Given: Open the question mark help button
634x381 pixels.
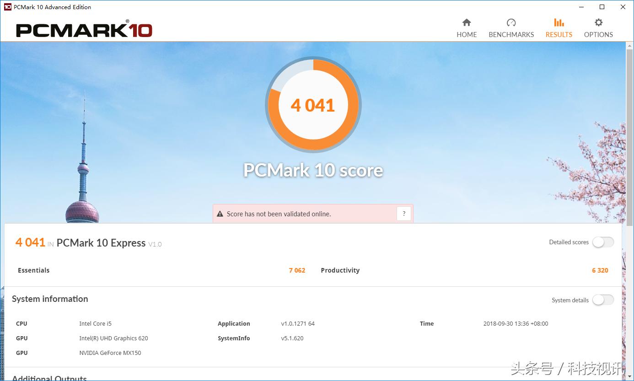Looking at the screenshot, I should pyautogui.click(x=403, y=214).
